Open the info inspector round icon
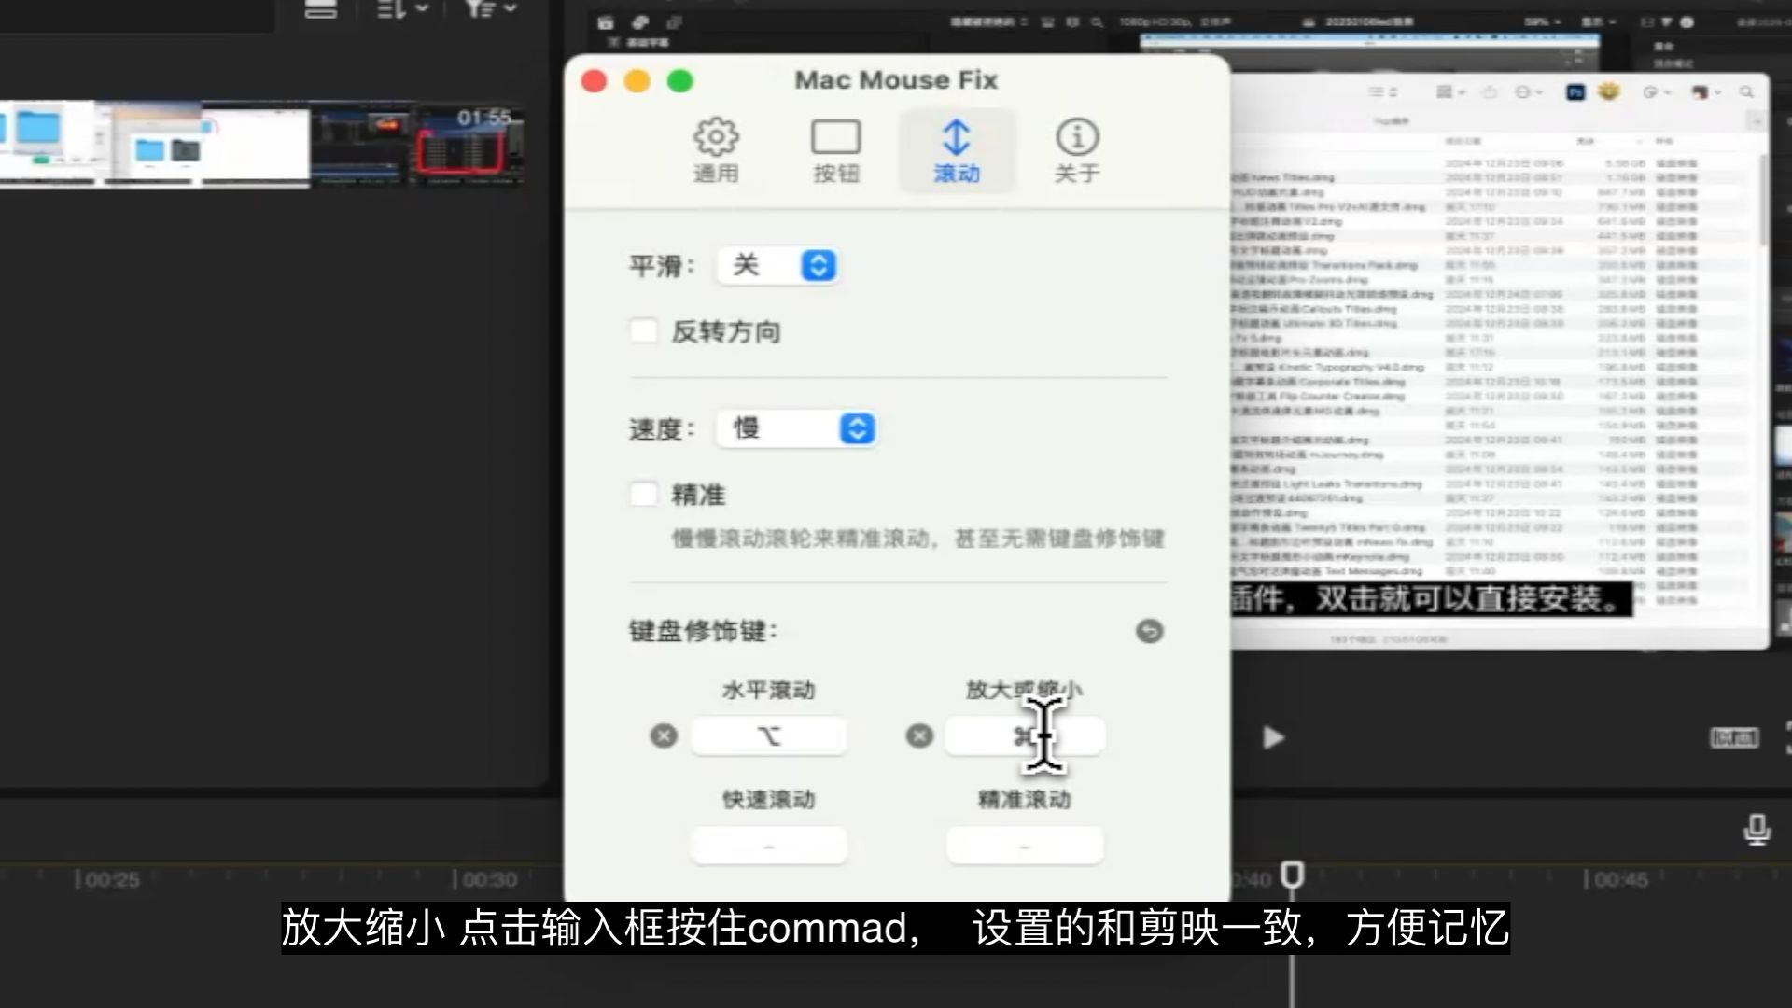This screenshot has width=1792, height=1008. point(1687,21)
